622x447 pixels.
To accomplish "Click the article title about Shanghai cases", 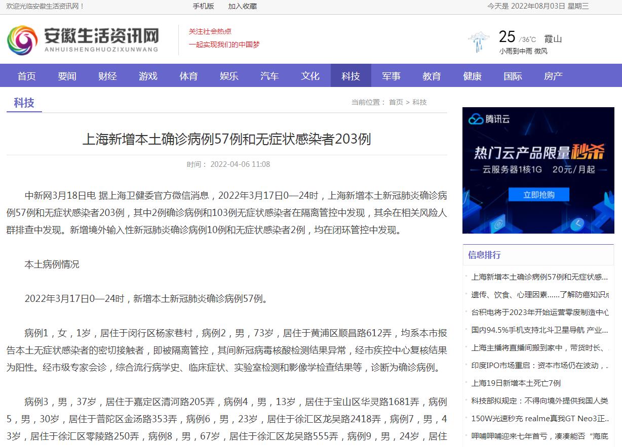I will coord(227,139).
